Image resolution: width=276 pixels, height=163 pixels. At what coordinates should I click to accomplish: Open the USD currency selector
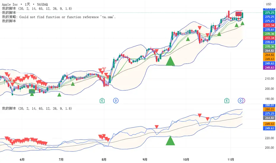(x=269, y=4)
